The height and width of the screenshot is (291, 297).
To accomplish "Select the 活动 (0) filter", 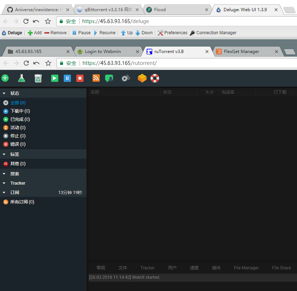I will tap(14, 128).
